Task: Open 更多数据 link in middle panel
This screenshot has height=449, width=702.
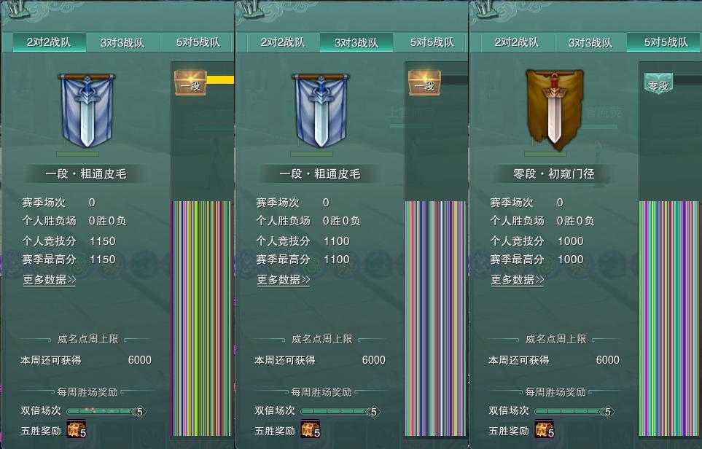Action: pyautogui.click(x=284, y=280)
